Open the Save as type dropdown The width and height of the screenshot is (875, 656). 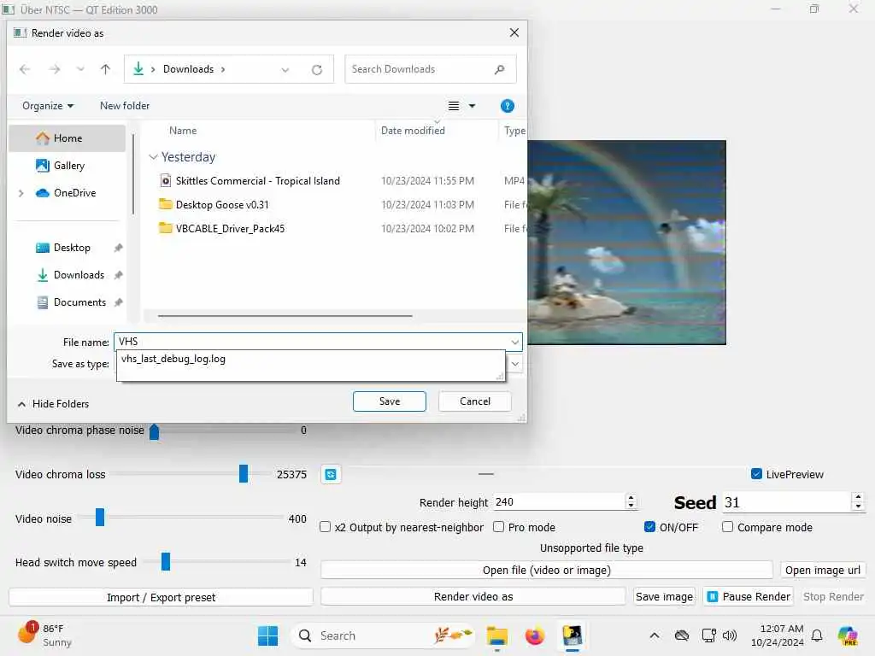(x=514, y=364)
